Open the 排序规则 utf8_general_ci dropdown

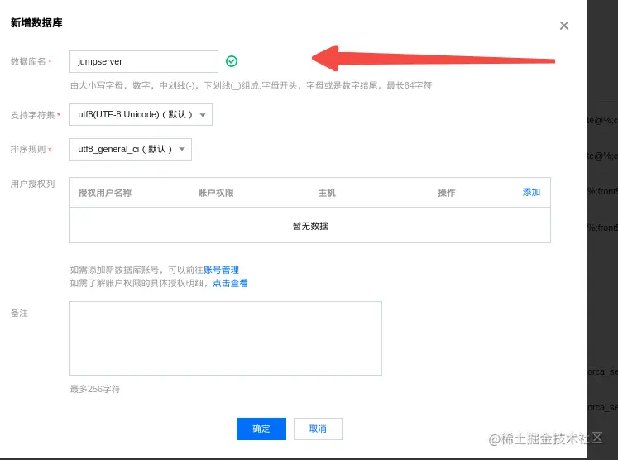pos(131,150)
